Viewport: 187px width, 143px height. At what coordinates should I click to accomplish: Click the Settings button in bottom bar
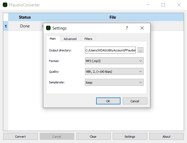(130, 137)
